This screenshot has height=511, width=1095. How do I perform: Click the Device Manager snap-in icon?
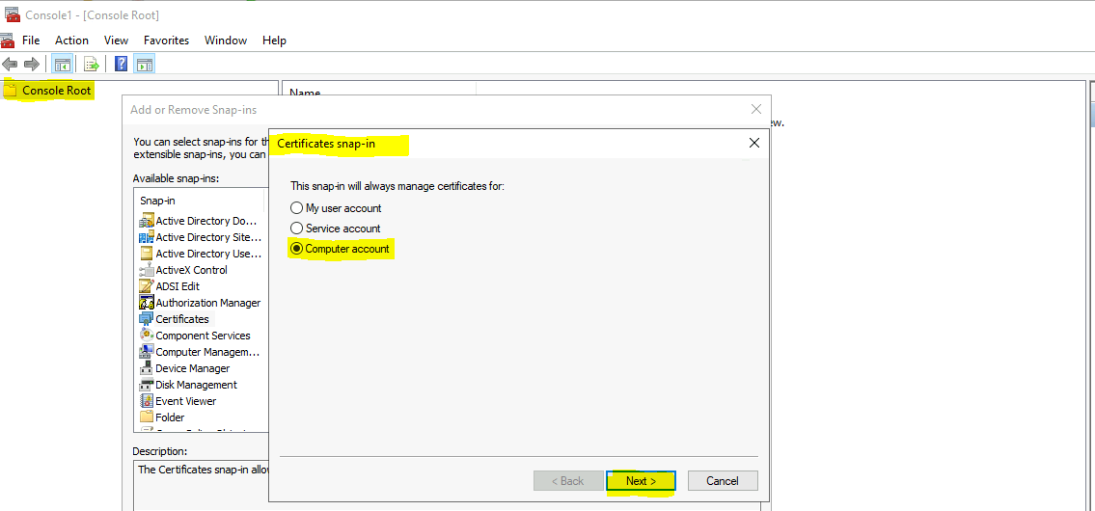click(147, 368)
